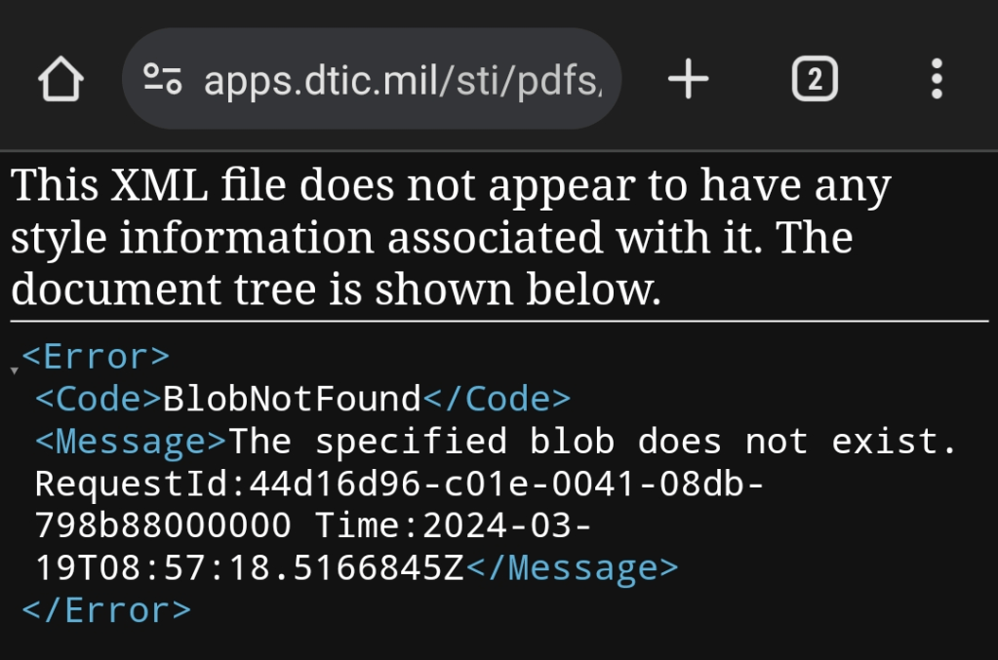
Task: Click "document tree is shown below." line
Action: click(336, 290)
